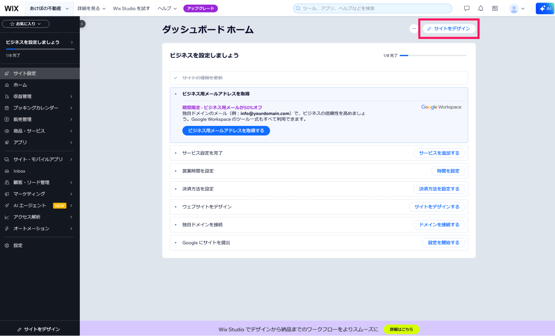Expand the あけぼの不動産 site selector dropdown
Viewport: 555px width, 336px height.
[x=49, y=8]
